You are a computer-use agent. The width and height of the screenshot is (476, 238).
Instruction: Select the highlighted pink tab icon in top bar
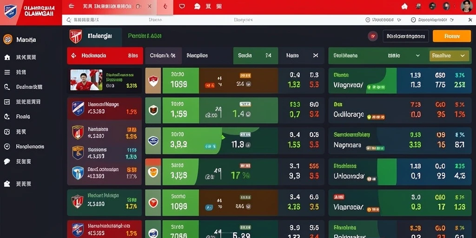pos(165,7)
